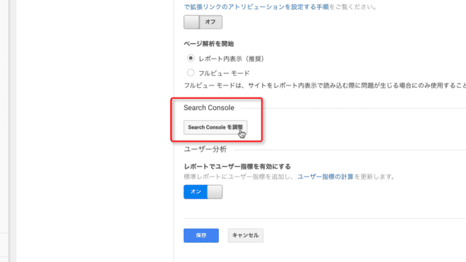Click the ユーザー分析 section heading
The height and width of the screenshot is (262, 466).
(205, 149)
